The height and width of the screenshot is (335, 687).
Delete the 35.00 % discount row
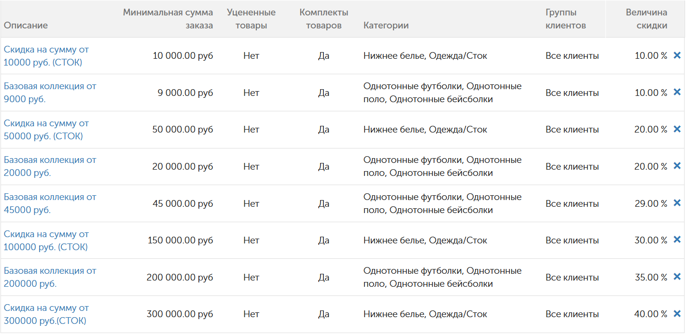[677, 277]
